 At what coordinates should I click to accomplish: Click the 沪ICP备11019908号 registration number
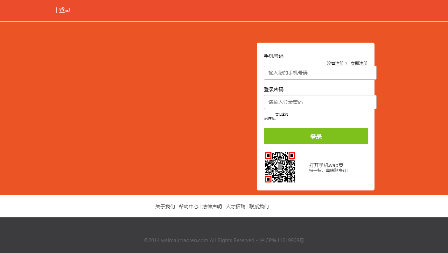(282, 240)
